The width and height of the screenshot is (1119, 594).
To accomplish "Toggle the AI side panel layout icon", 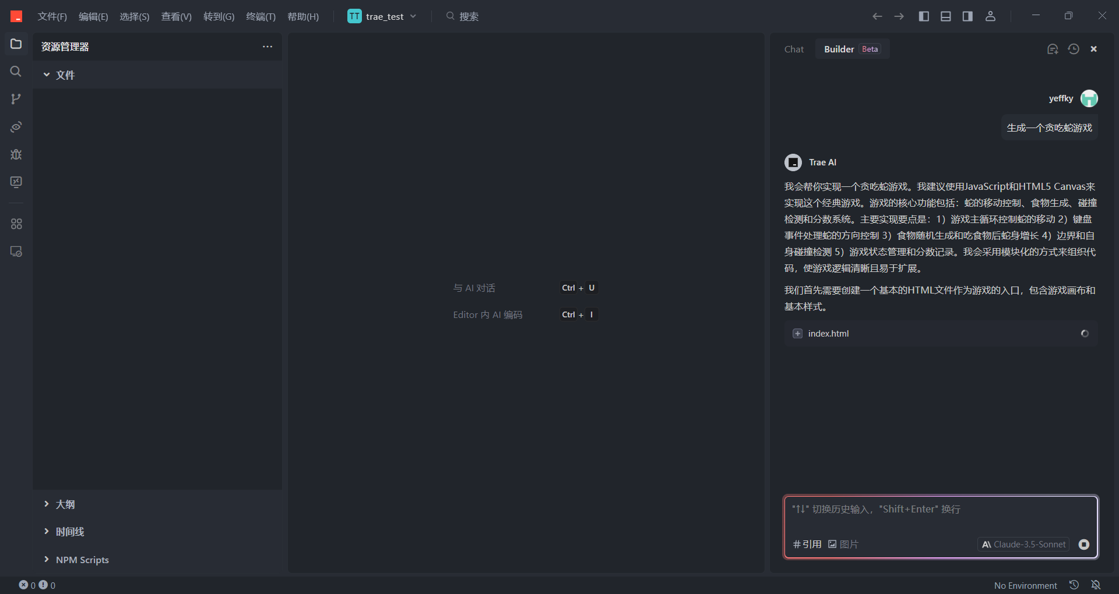I will point(967,16).
